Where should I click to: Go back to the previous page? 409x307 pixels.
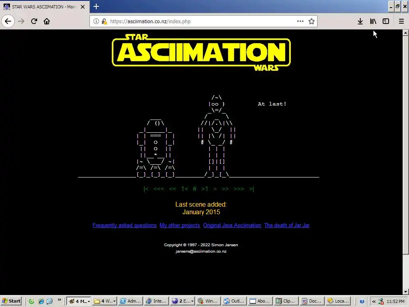(8, 21)
